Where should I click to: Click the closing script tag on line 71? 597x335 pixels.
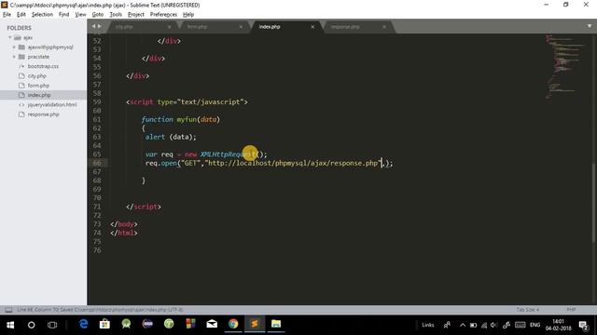coord(143,207)
